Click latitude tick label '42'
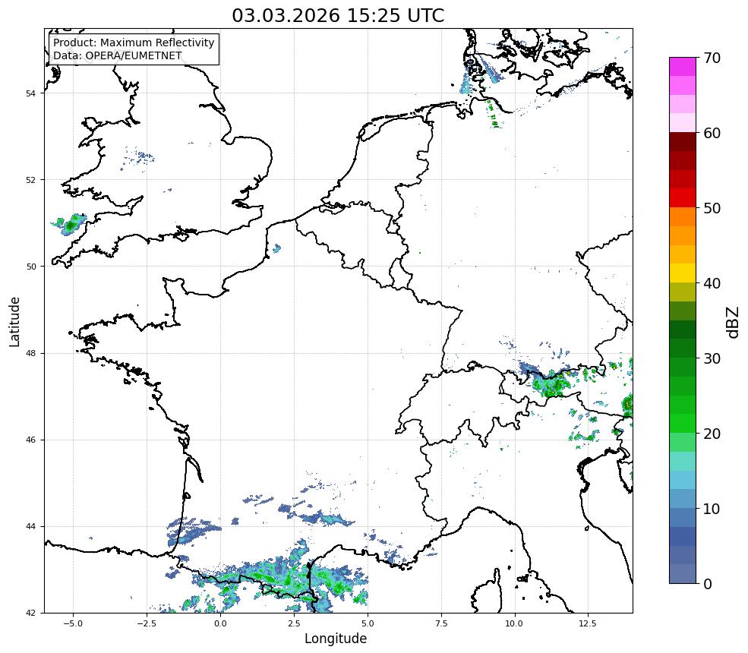This screenshot has width=748, height=653. [x=30, y=613]
